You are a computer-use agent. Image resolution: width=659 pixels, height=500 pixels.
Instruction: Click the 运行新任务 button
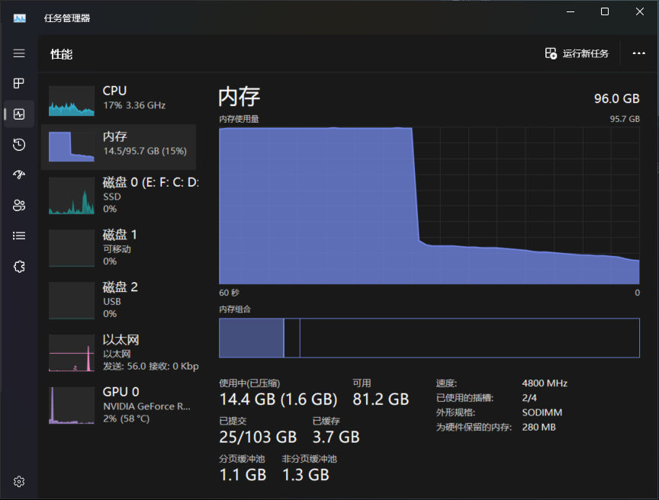point(577,53)
